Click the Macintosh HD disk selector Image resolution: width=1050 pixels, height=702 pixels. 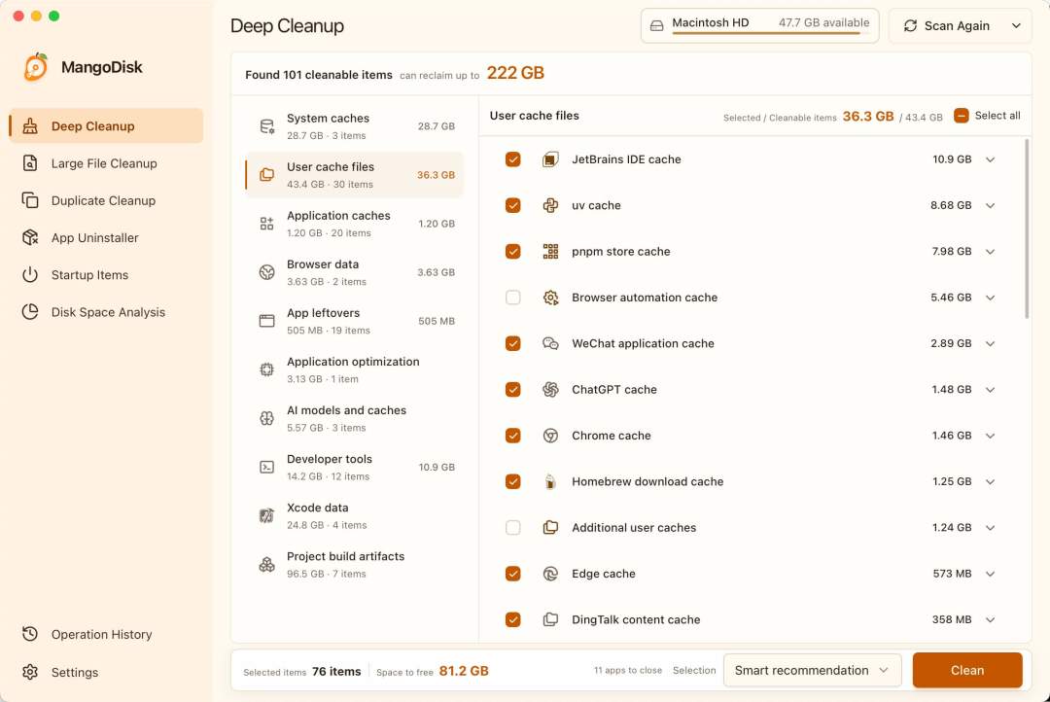pyautogui.click(x=759, y=25)
